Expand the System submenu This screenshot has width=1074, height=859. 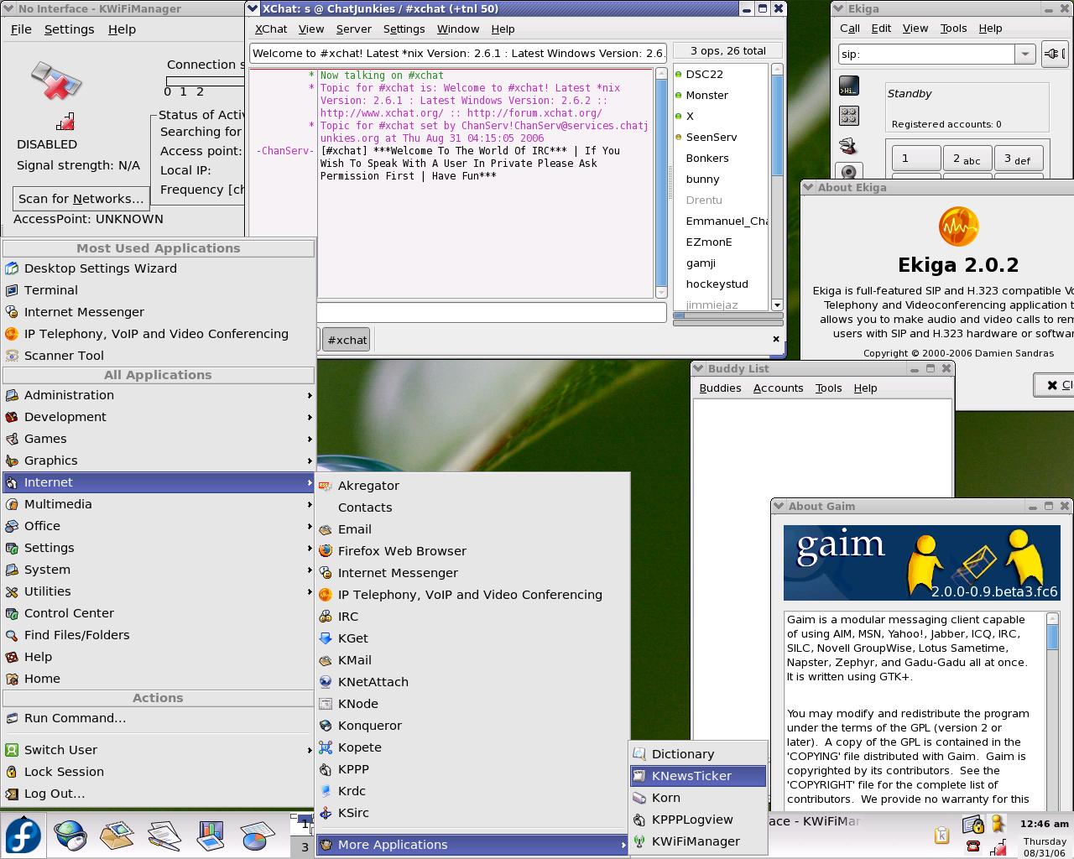(159, 570)
